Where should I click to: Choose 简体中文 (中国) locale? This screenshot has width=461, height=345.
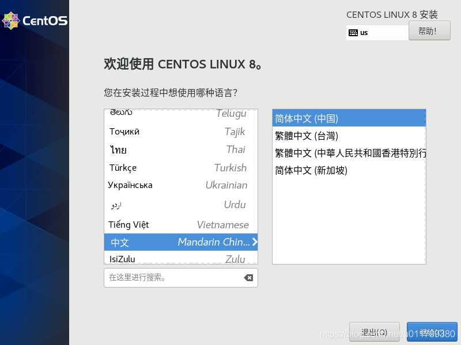(x=349, y=118)
